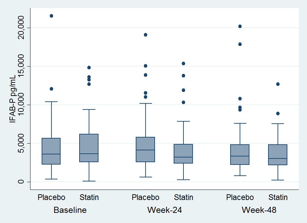Click the Statin label above Week-48
The image size is (307, 223).
tap(278, 197)
